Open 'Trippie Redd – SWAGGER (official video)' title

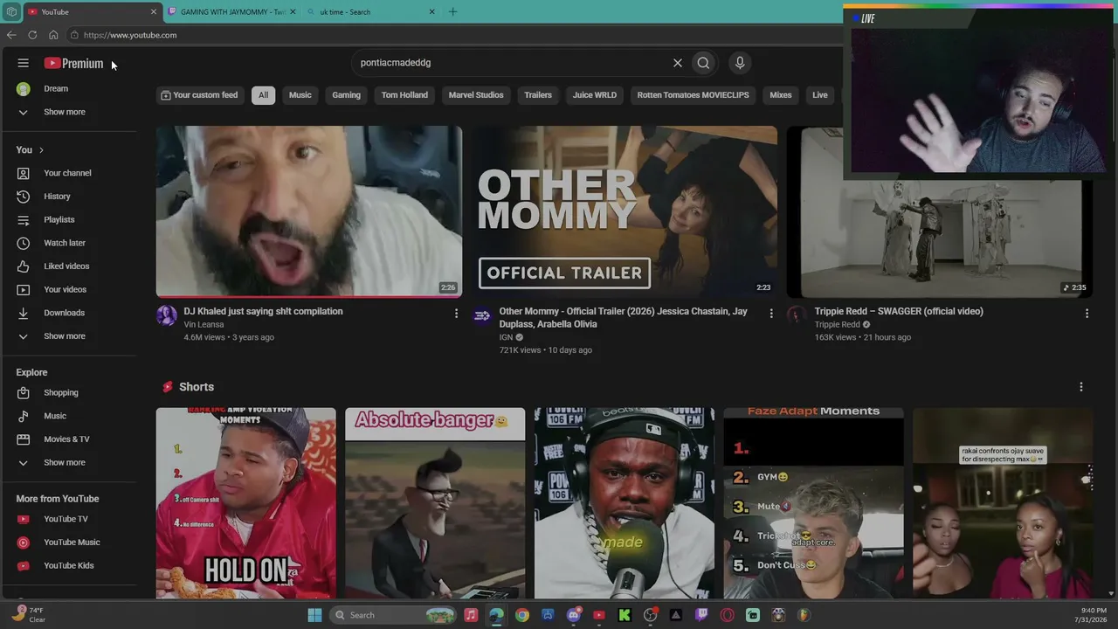(899, 311)
